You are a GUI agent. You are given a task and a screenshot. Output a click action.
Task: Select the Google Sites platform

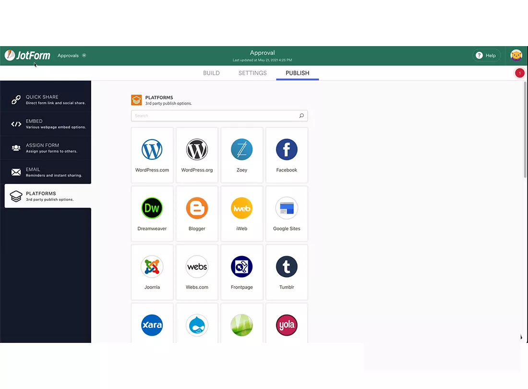(287, 214)
